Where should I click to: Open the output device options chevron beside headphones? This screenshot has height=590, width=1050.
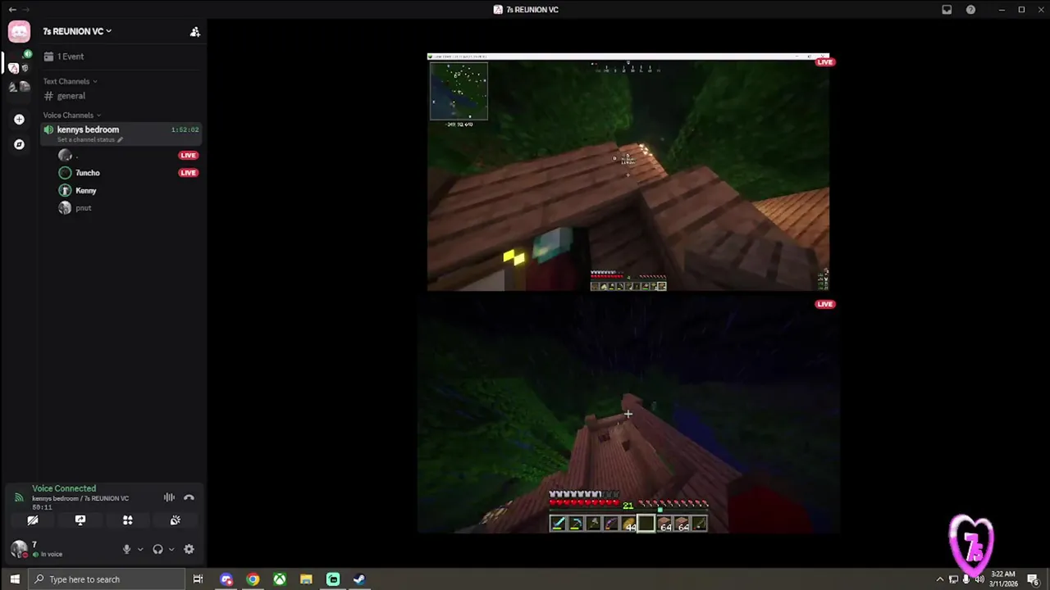[171, 550]
